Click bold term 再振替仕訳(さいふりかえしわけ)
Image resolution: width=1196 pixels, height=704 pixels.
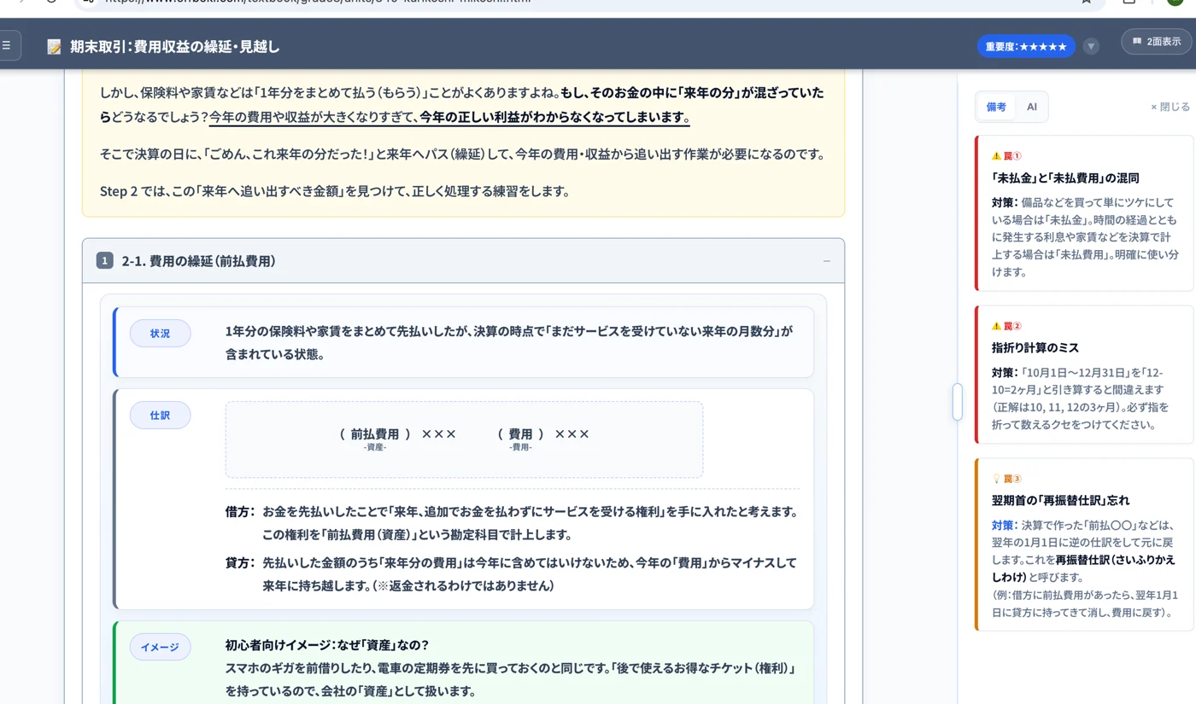1083,568
